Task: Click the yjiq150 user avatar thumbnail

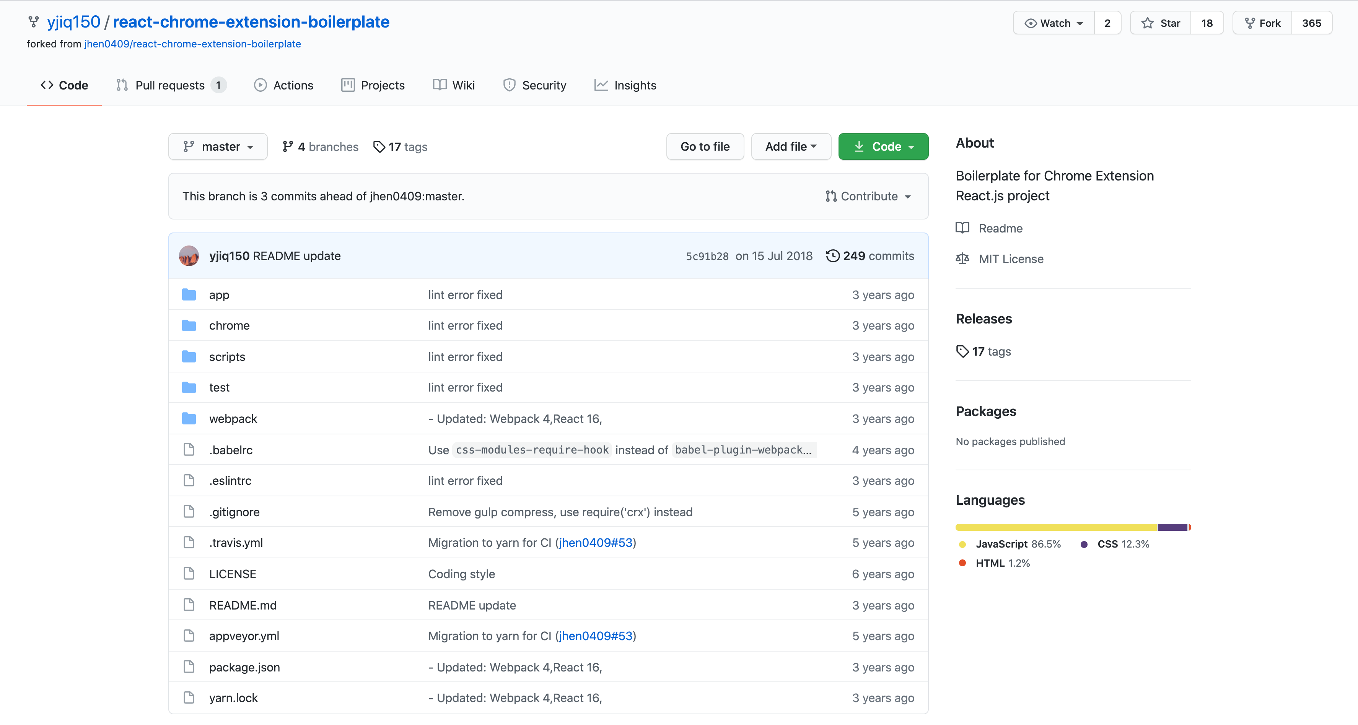Action: [x=189, y=255]
